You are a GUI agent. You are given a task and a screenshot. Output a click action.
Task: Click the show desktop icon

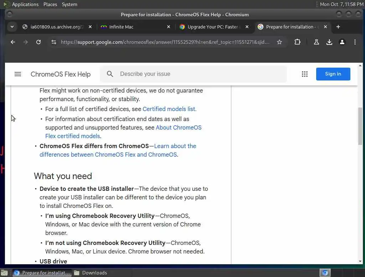coord(4,273)
